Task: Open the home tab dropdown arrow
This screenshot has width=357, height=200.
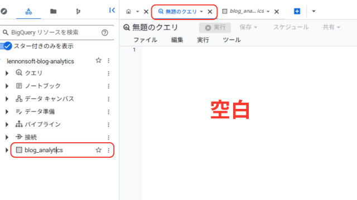Action: tap(138, 12)
